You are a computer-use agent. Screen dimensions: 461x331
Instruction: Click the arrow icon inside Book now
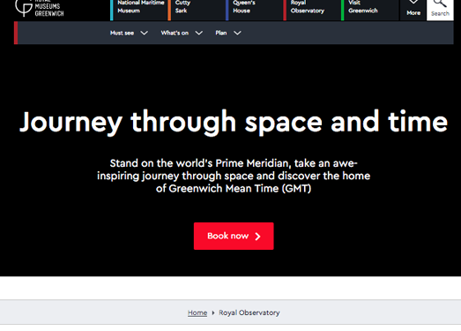click(258, 237)
